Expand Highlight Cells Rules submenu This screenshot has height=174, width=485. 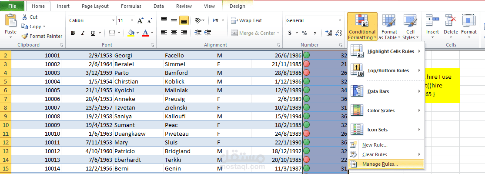click(386, 52)
